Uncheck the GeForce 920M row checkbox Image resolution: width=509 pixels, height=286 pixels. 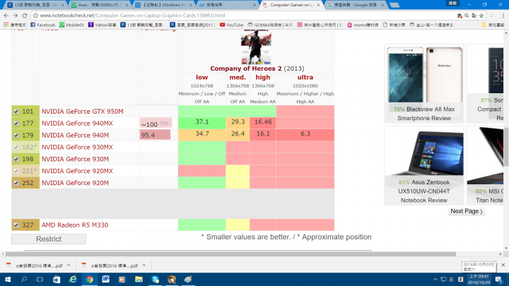16,183
